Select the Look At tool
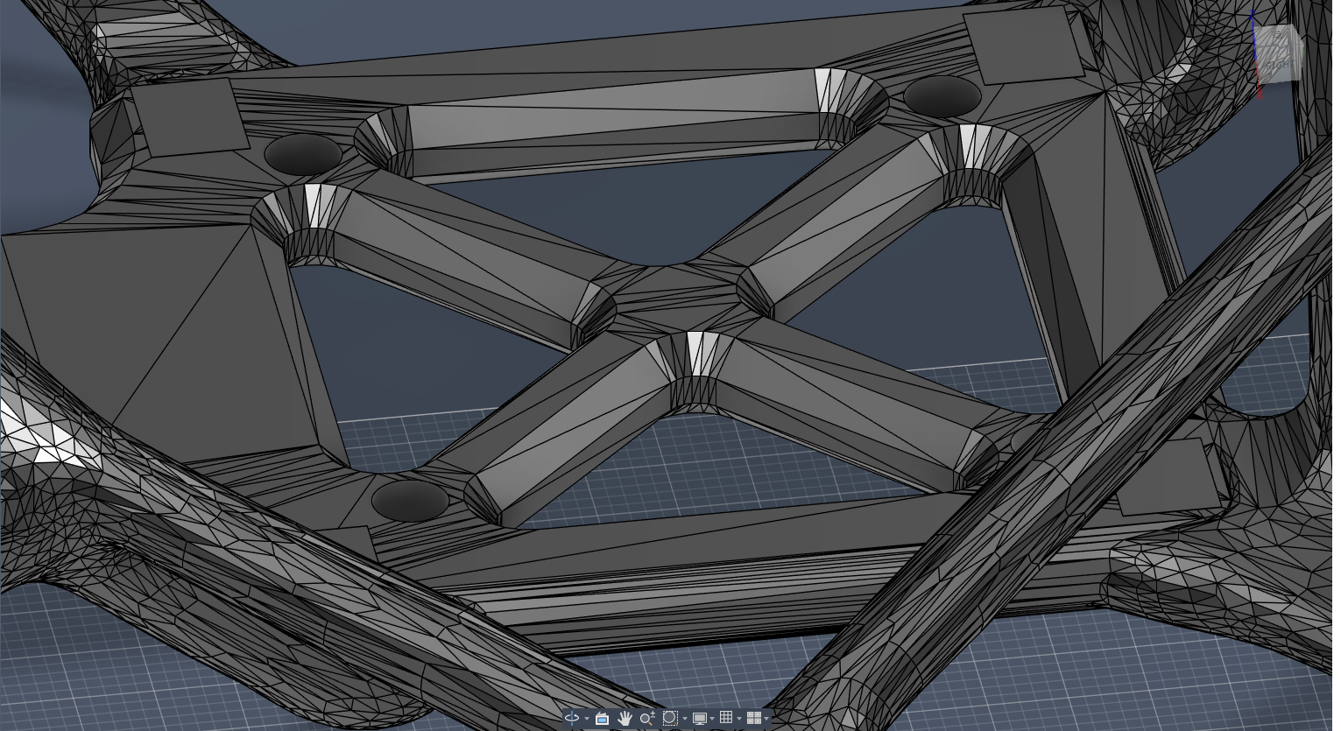The width and height of the screenshot is (1341, 731). pos(602,718)
